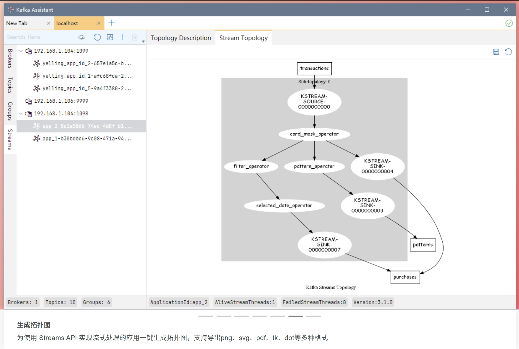Click the Brokers: 1 status entry
The width and height of the screenshot is (519, 349).
23,302
